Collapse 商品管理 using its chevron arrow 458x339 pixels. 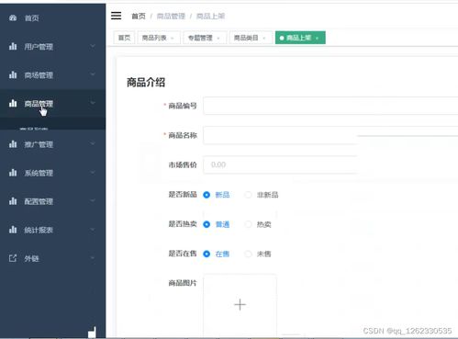(93, 103)
